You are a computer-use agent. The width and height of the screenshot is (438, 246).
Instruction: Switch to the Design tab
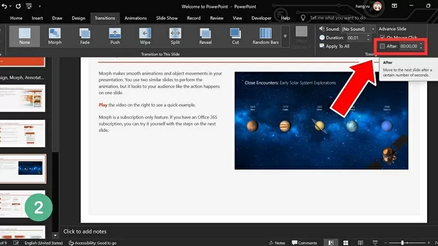79,17
